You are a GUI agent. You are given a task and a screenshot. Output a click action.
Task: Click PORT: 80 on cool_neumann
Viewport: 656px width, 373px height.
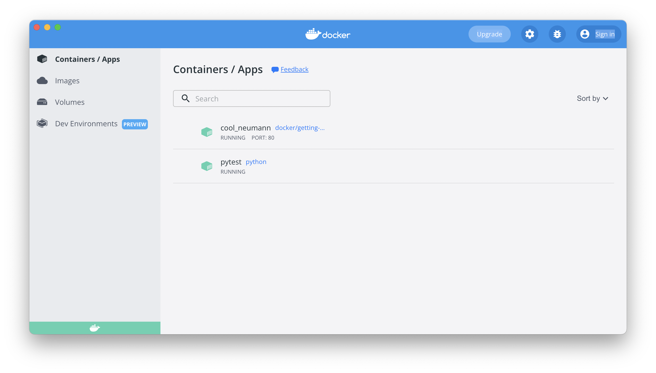coord(263,138)
